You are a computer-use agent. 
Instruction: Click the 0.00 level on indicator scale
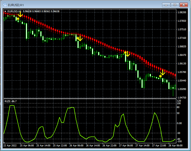point(179,123)
